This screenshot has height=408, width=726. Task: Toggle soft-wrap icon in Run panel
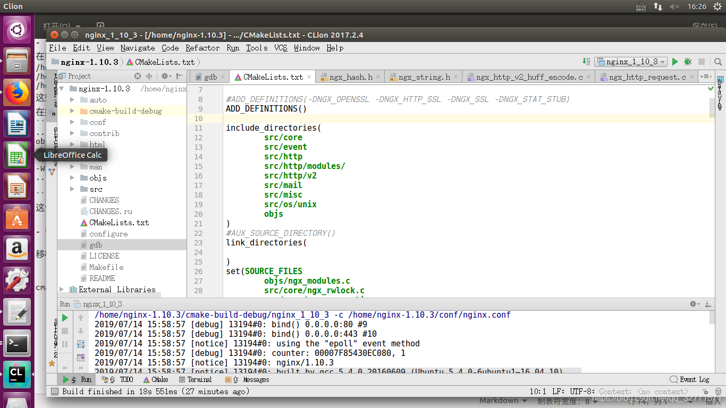pos(81,344)
